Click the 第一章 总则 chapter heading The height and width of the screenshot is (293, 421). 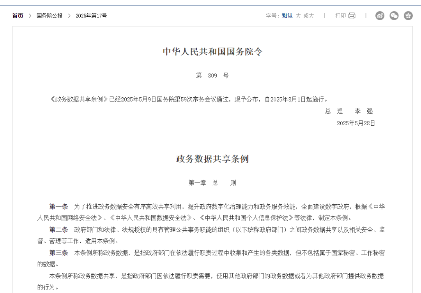(212, 183)
